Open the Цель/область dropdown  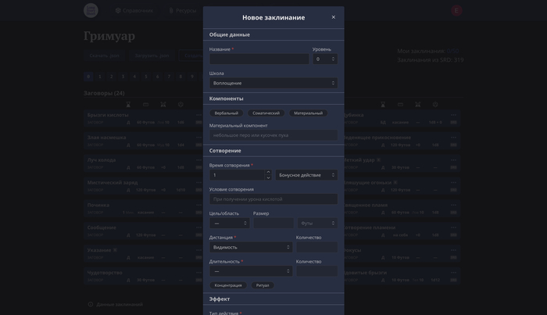pyautogui.click(x=230, y=224)
